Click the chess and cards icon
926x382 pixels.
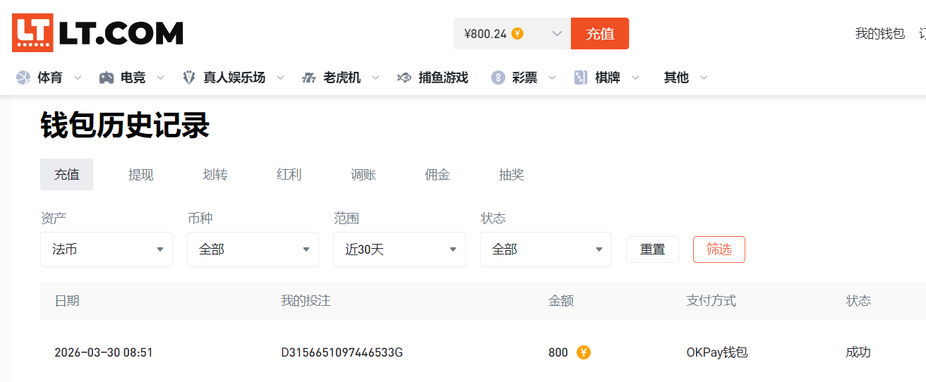(581, 78)
